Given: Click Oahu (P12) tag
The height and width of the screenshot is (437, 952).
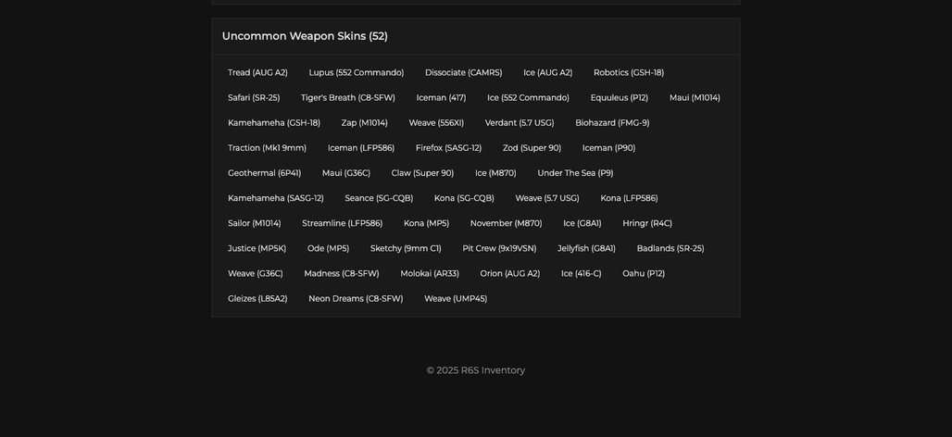Looking at the screenshot, I should click(x=644, y=274).
